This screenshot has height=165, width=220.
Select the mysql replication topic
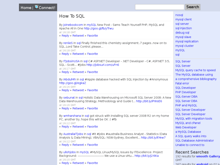point(187,41)
